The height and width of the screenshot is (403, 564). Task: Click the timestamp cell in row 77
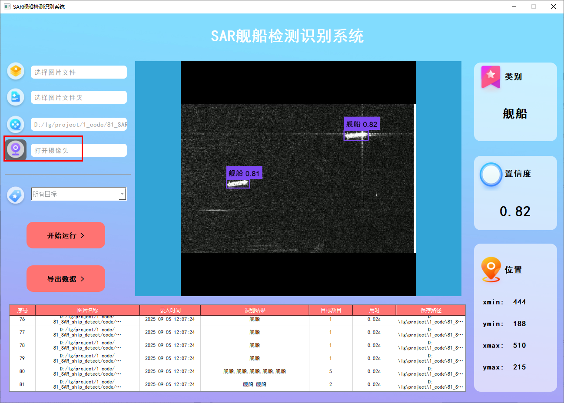tap(170, 332)
